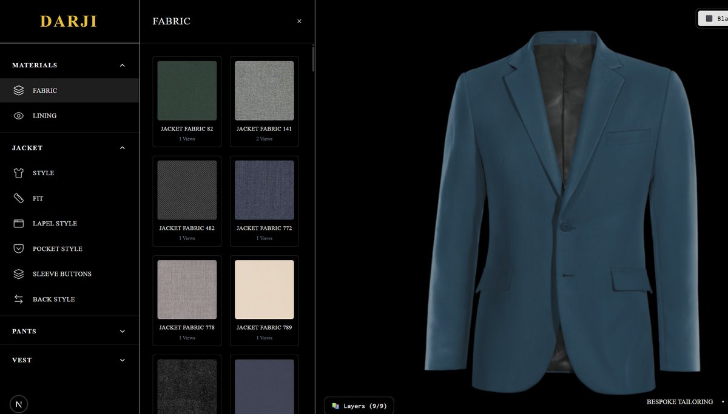Open the Next.js N badge

(19, 404)
